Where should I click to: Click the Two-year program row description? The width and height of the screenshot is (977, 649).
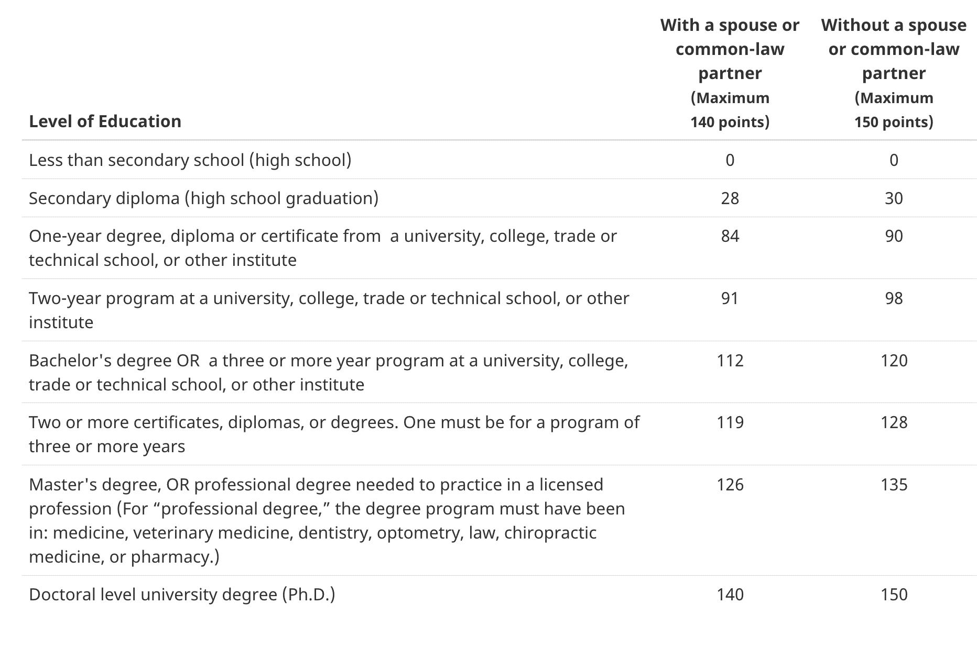coord(329,310)
